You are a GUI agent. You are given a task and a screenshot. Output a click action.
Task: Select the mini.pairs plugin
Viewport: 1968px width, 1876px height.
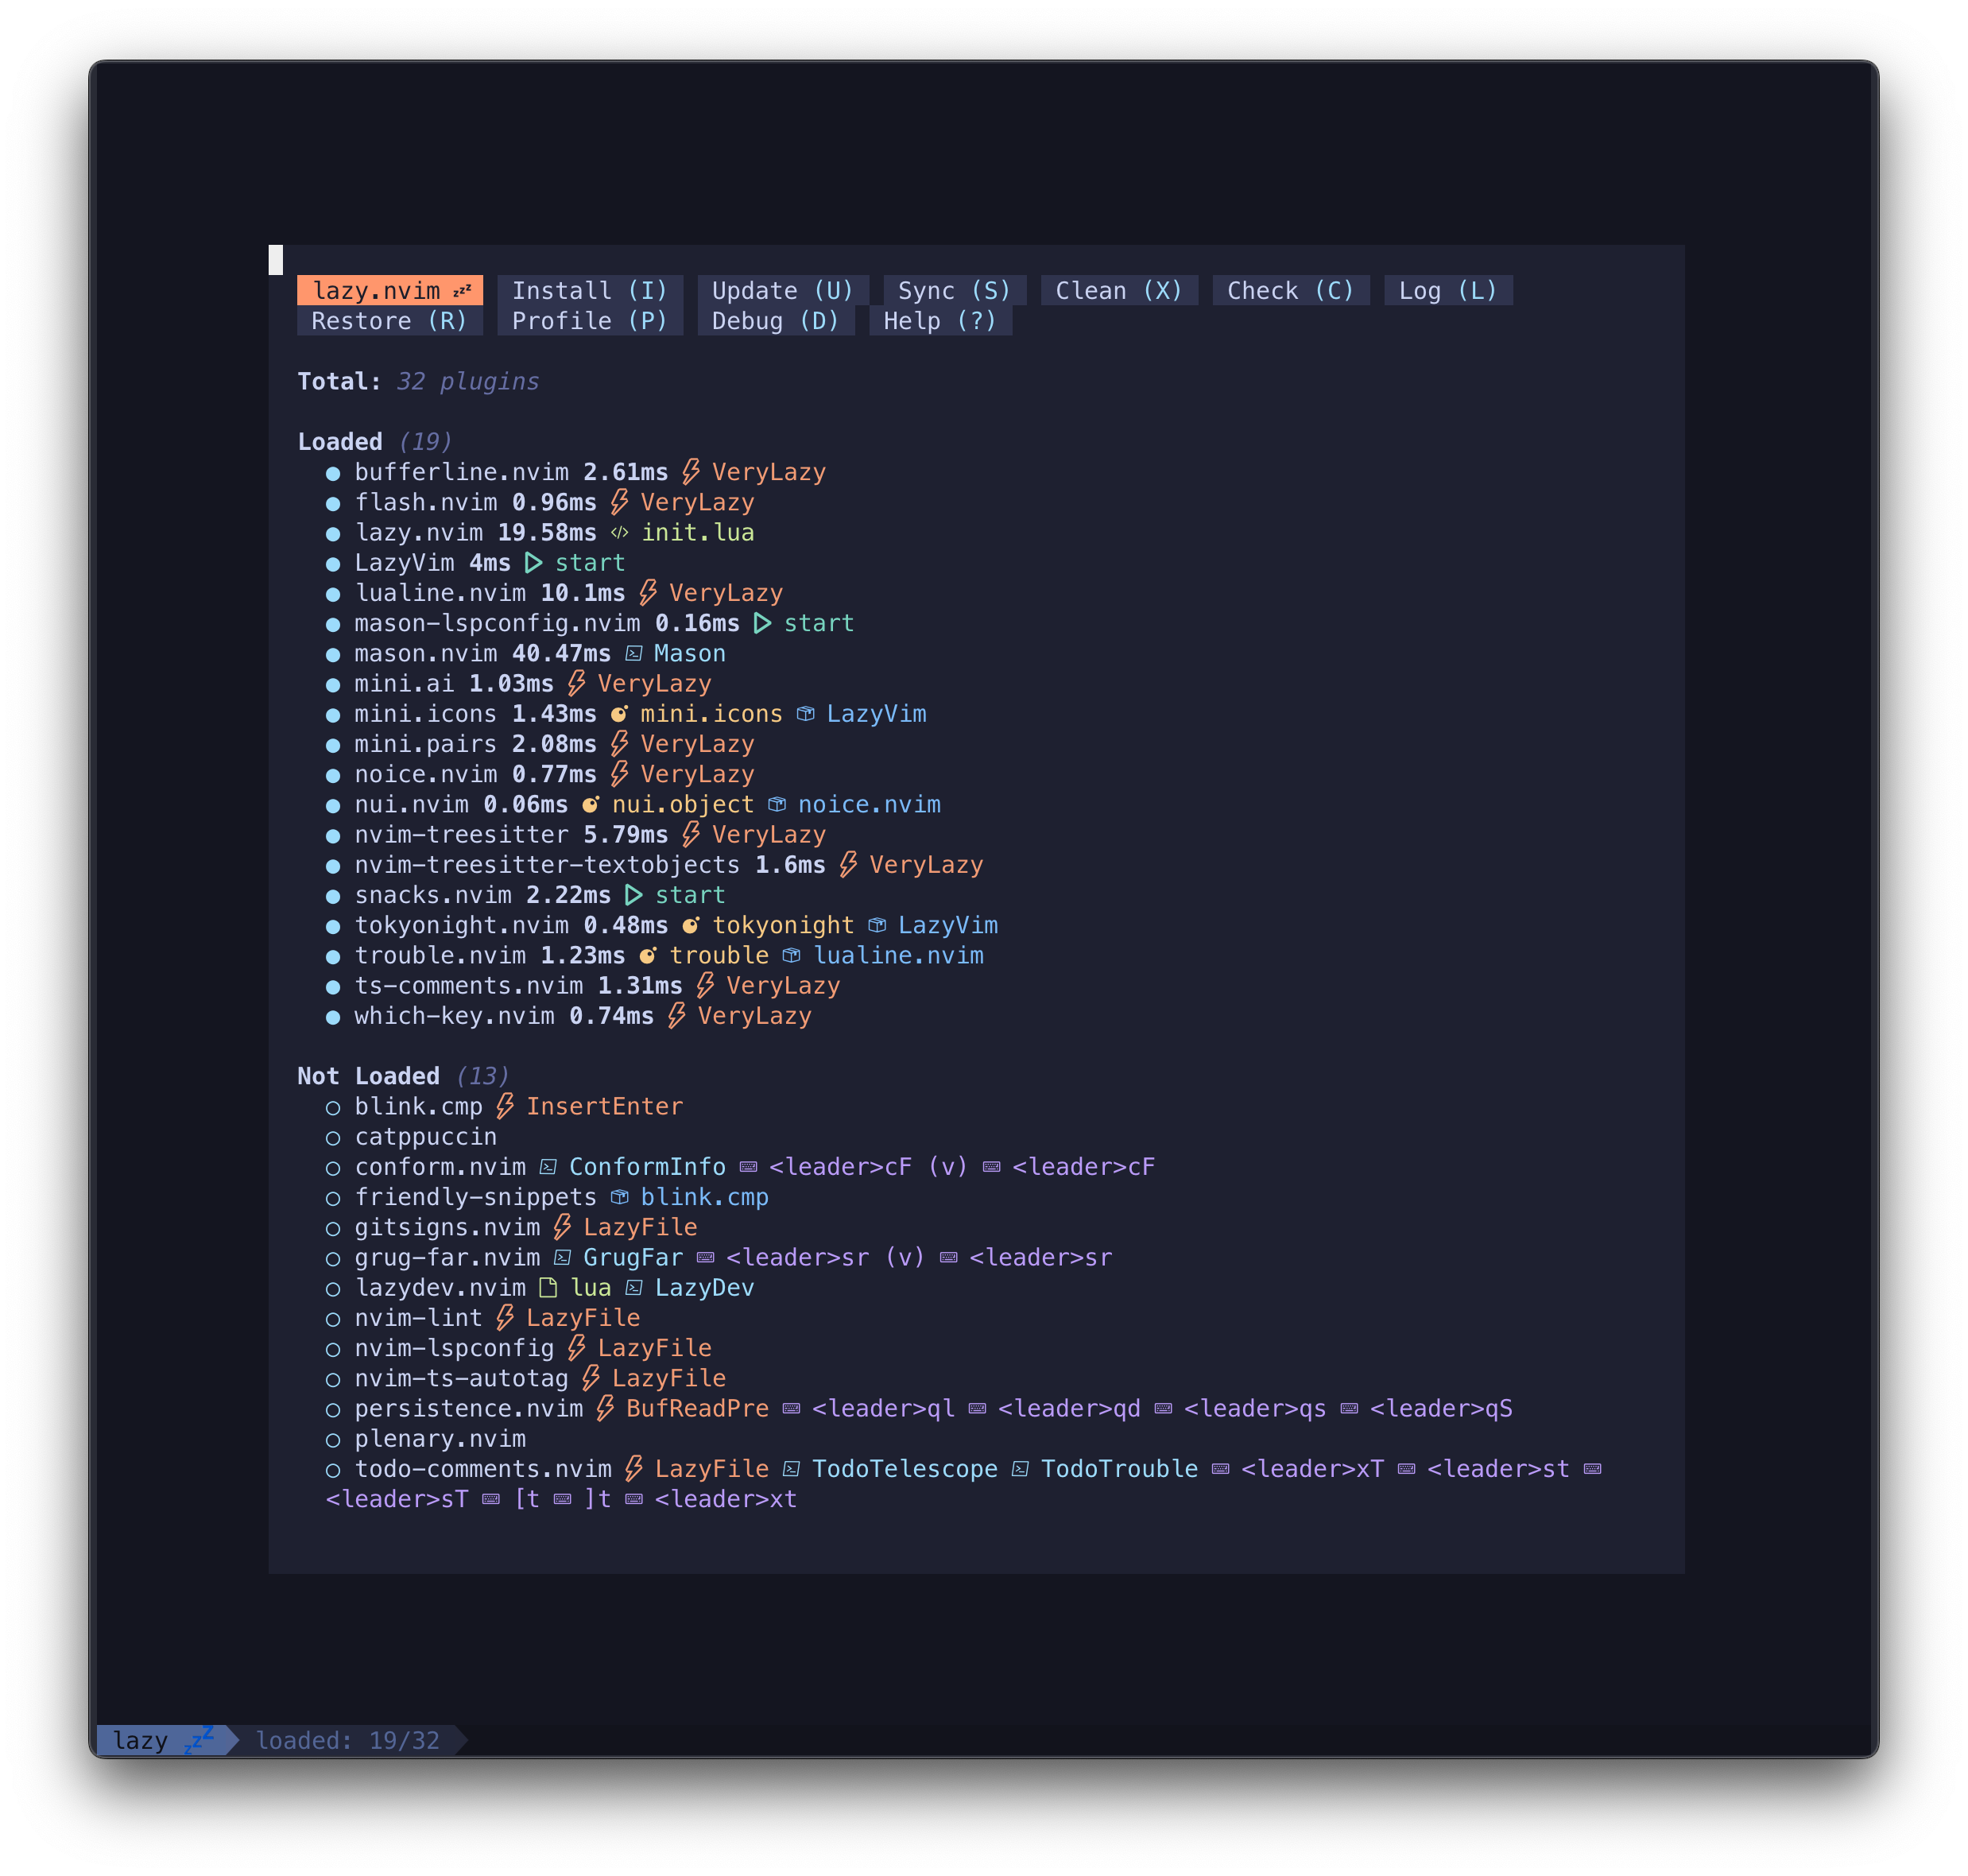426,745
